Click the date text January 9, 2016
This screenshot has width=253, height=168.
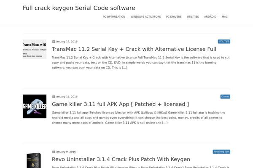pos(66,152)
